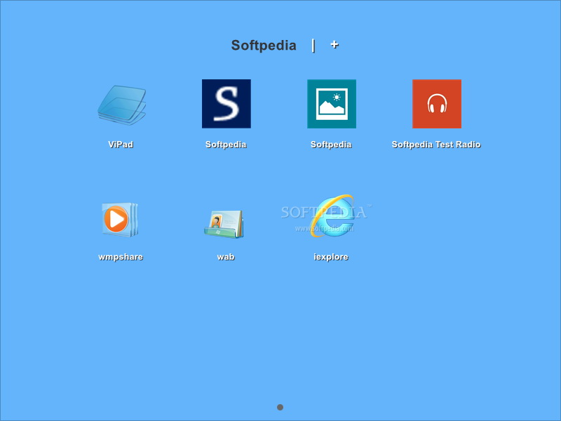Open the wmpshare media player icon
561x421 pixels.
click(119, 220)
